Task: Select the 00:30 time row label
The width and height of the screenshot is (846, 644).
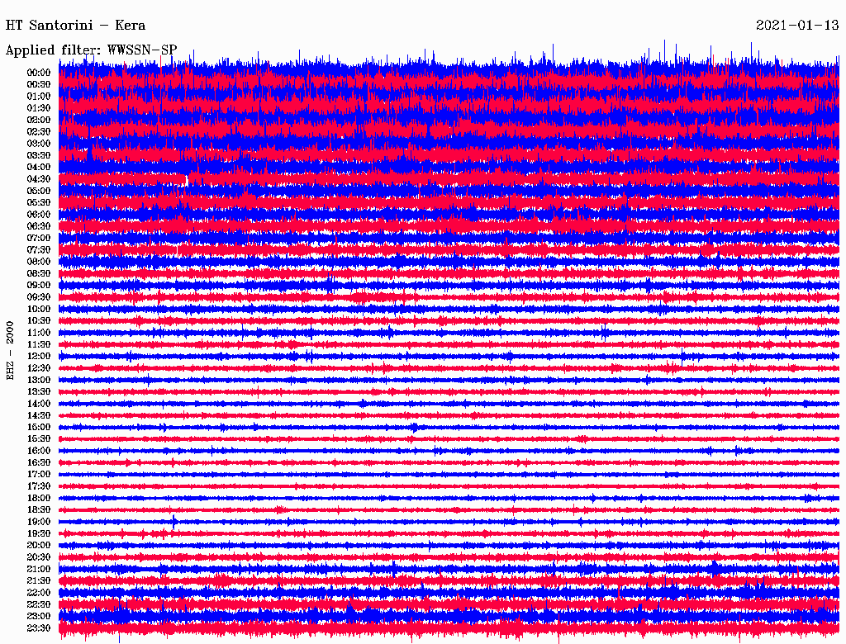Action: pos(39,84)
